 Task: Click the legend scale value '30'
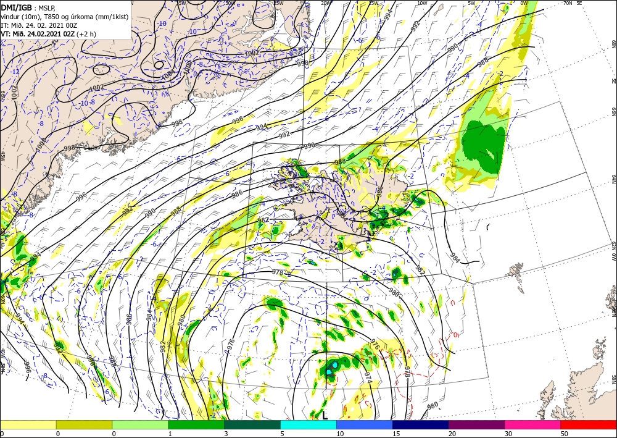click(508, 434)
